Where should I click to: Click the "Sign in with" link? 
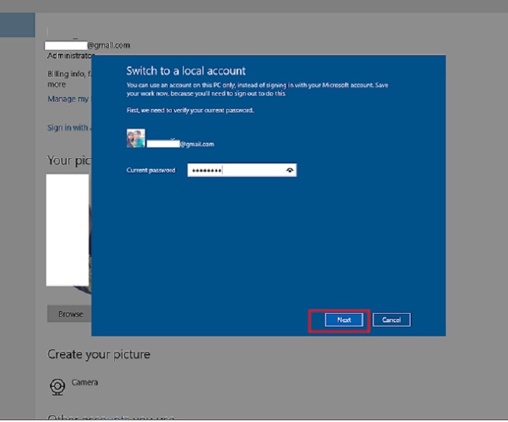click(67, 128)
